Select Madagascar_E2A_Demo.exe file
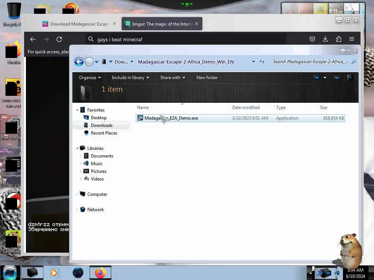This screenshot has width=374, height=280. (240, 118)
